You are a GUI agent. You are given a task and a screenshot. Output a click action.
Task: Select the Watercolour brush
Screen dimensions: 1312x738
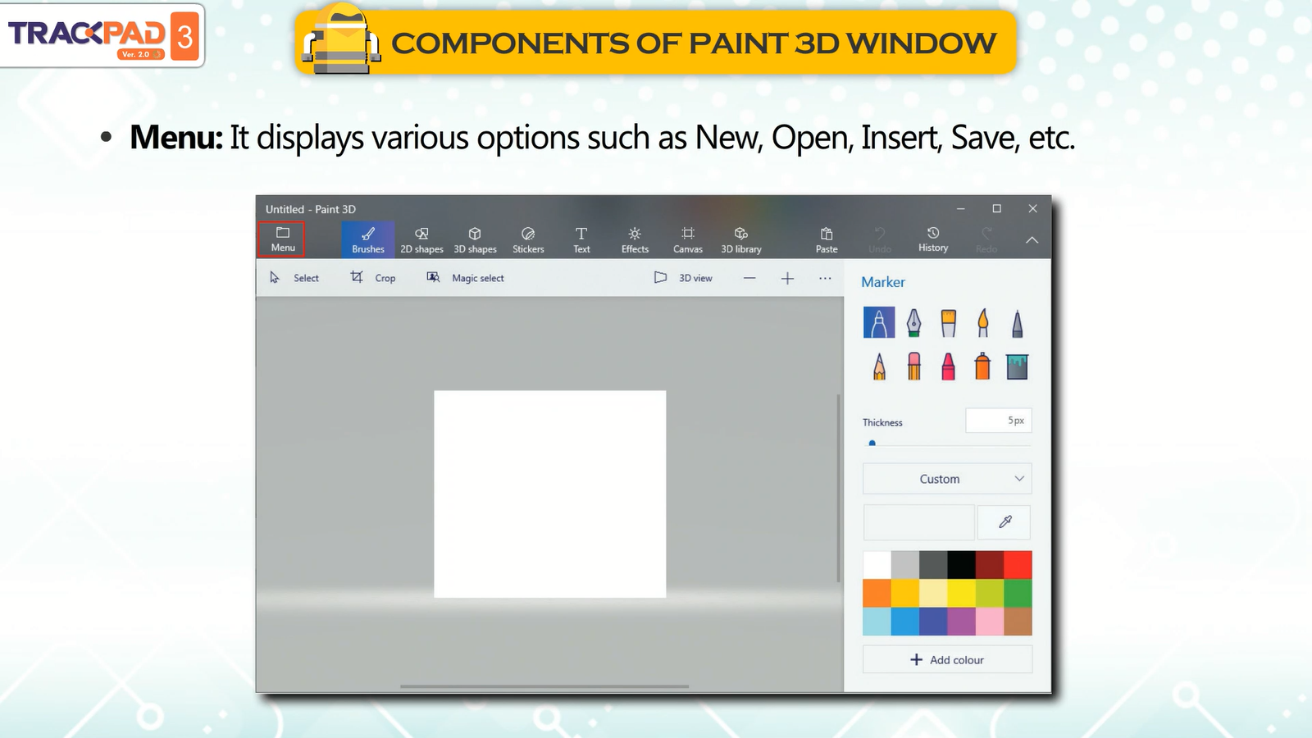[x=983, y=322]
